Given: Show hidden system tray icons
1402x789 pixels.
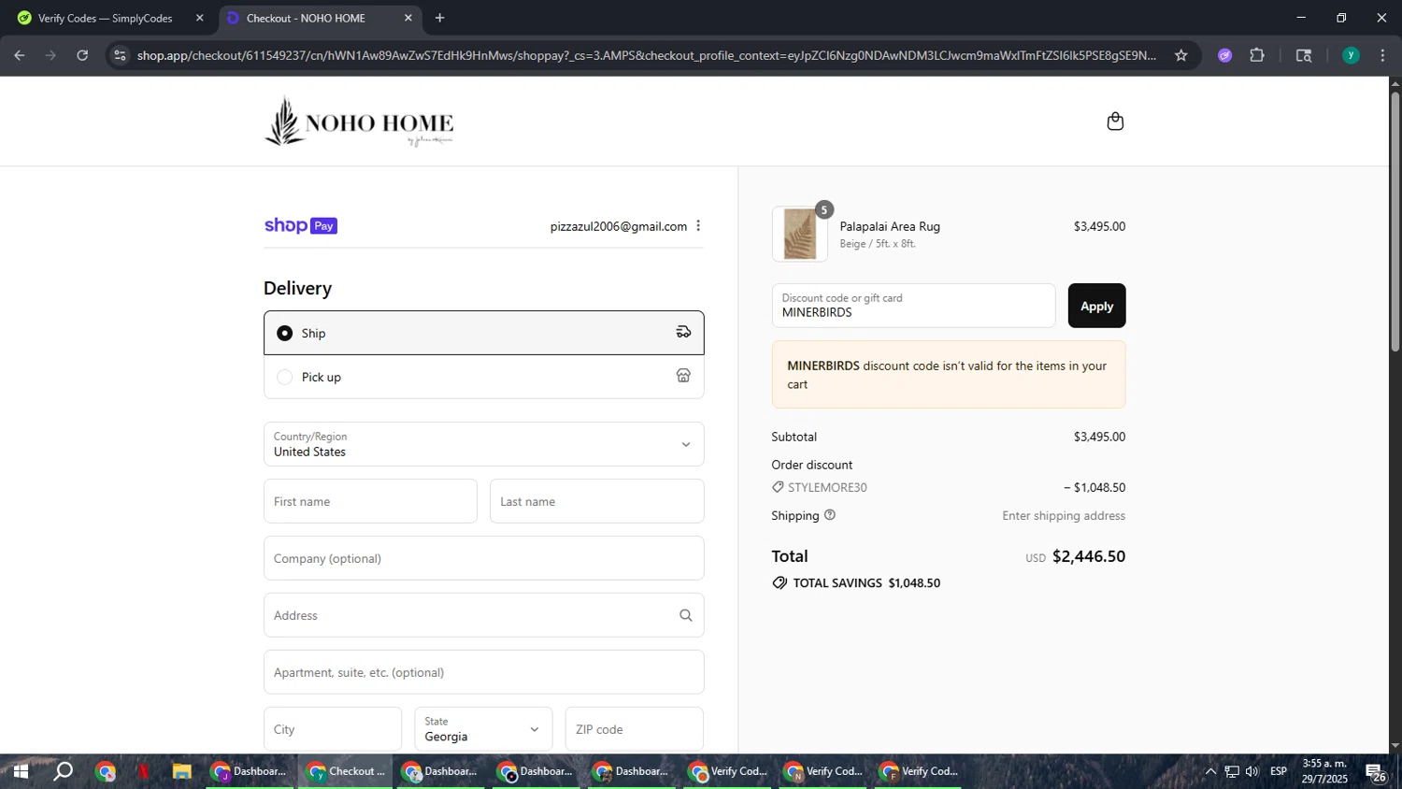Looking at the screenshot, I should coord(1210,771).
